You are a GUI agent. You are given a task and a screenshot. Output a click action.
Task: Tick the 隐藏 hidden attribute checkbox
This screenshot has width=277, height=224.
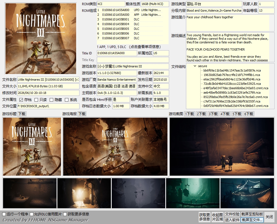coord(51,100)
